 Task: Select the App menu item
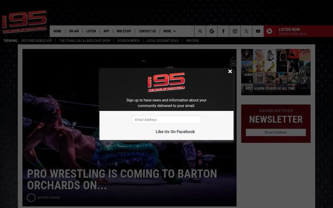click(106, 31)
